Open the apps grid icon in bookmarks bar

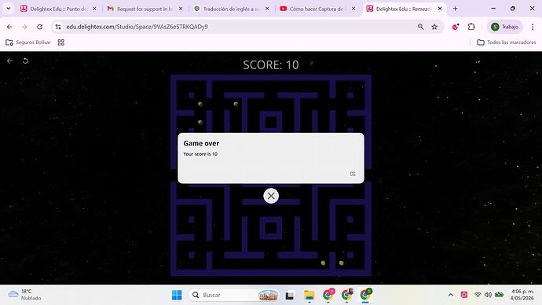(x=60, y=42)
